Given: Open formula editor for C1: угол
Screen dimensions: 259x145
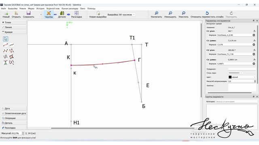Looking at the screenshot, I should coord(255,31).
